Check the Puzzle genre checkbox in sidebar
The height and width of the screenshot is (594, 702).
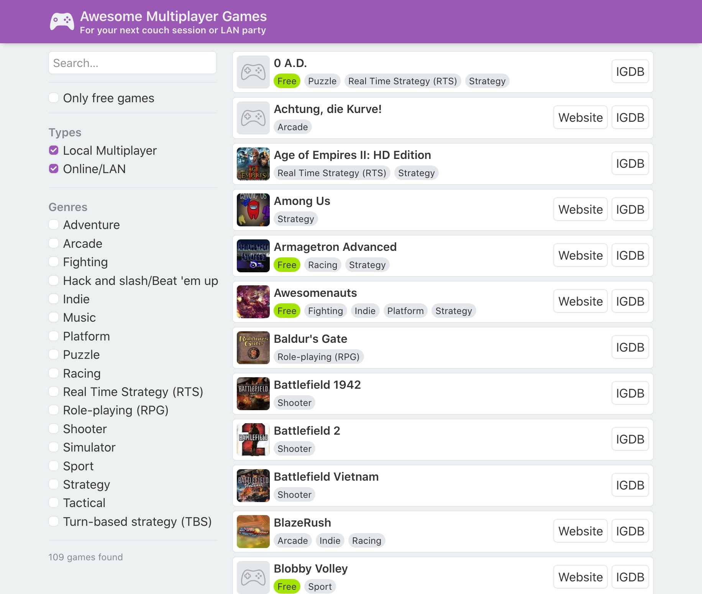(54, 354)
